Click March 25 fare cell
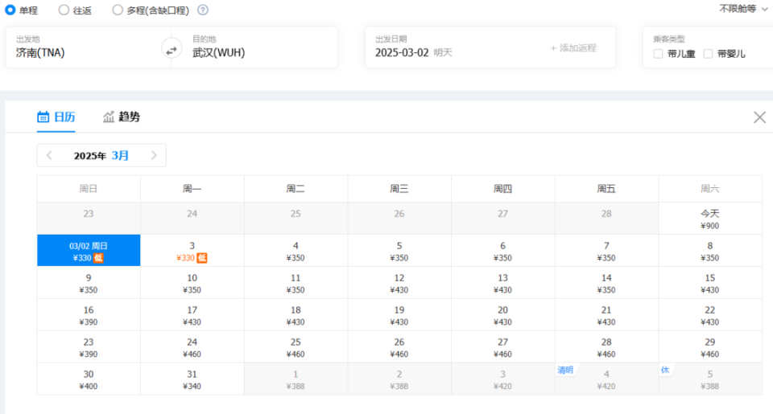This screenshot has height=414, width=773. (x=296, y=347)
